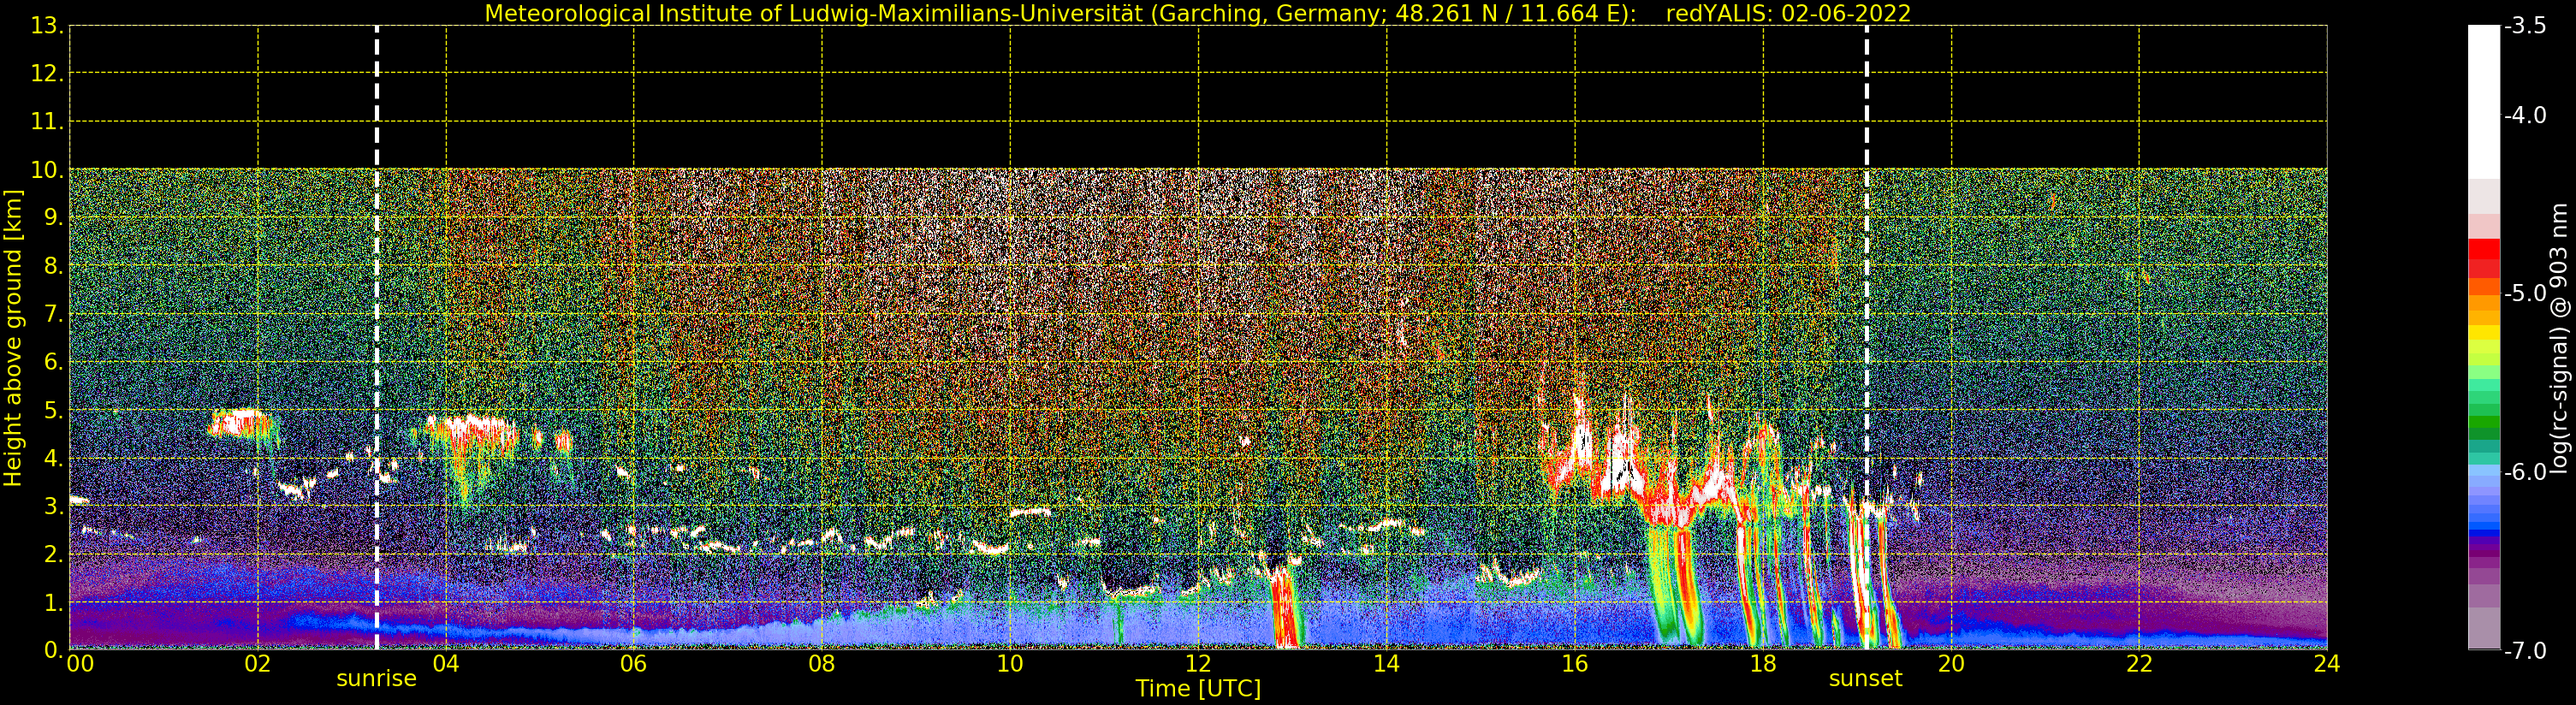Click the x-axis tick label '14'

(1386, 664)
